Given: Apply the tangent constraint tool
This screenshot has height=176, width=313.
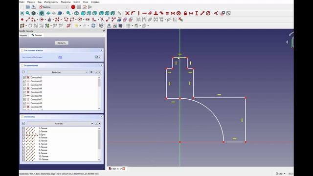Looking at the screenshot, I should [x=161, y=13].
